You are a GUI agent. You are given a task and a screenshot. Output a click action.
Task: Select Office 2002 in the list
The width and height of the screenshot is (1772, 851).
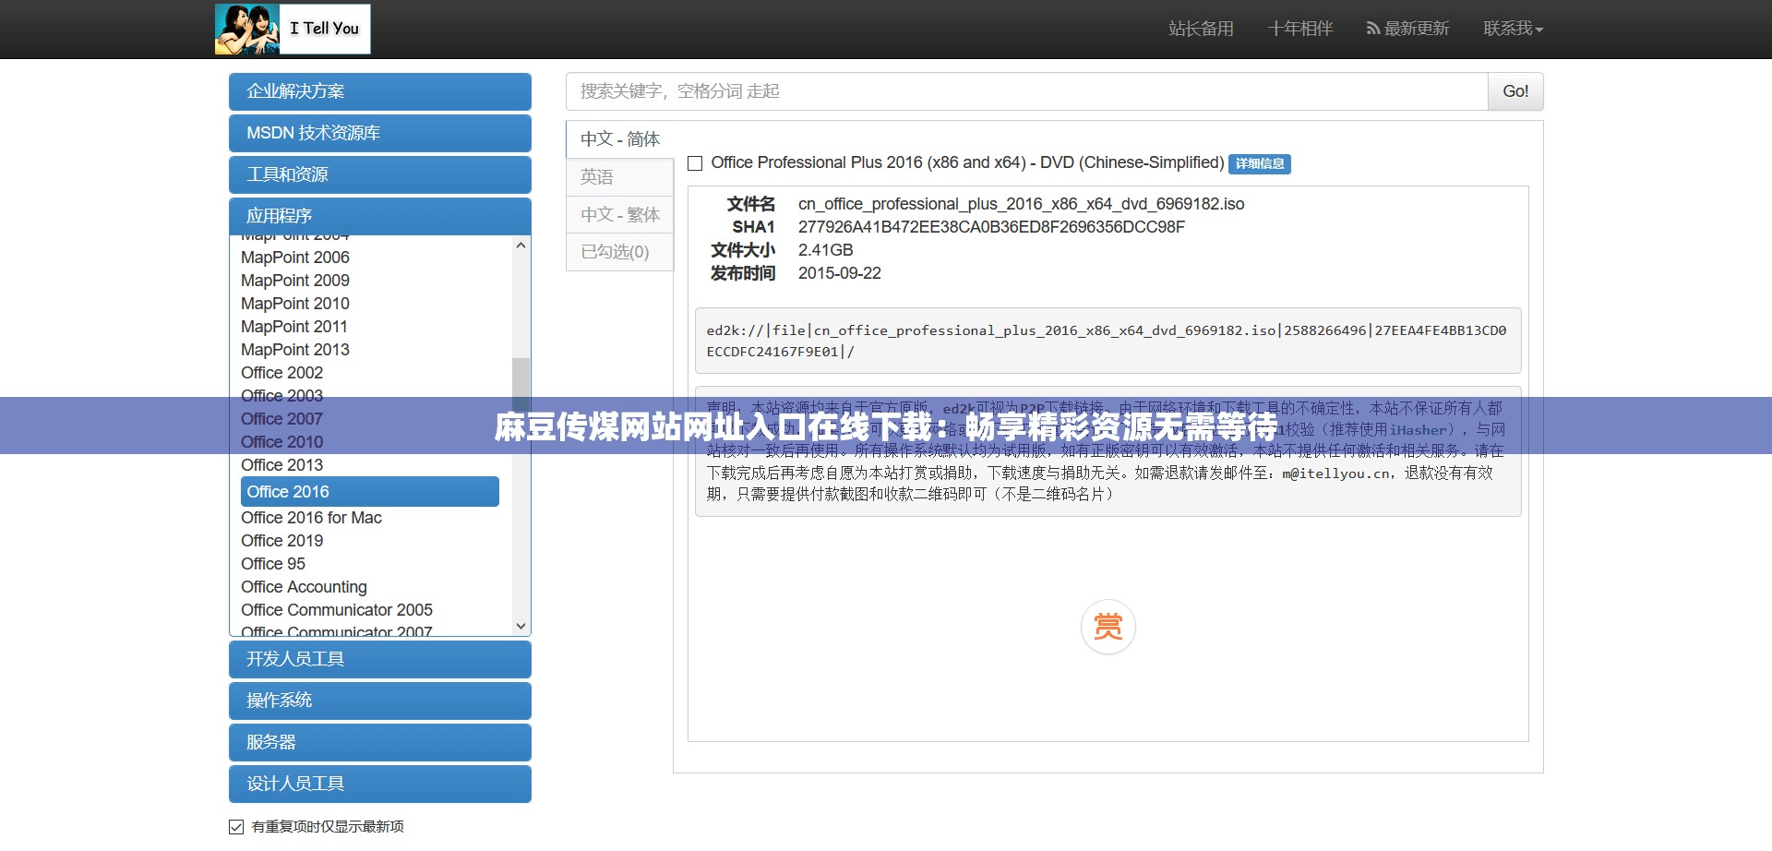coord(282,373)
